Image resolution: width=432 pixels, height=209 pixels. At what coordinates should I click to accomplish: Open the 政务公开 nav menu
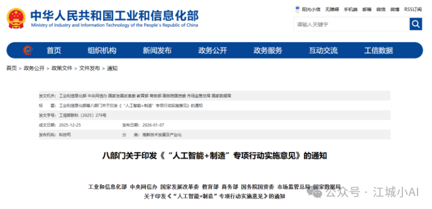[x=212, y=51]
